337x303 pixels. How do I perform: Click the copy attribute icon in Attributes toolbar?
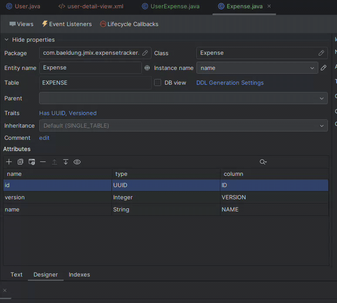tap(20, 162)
